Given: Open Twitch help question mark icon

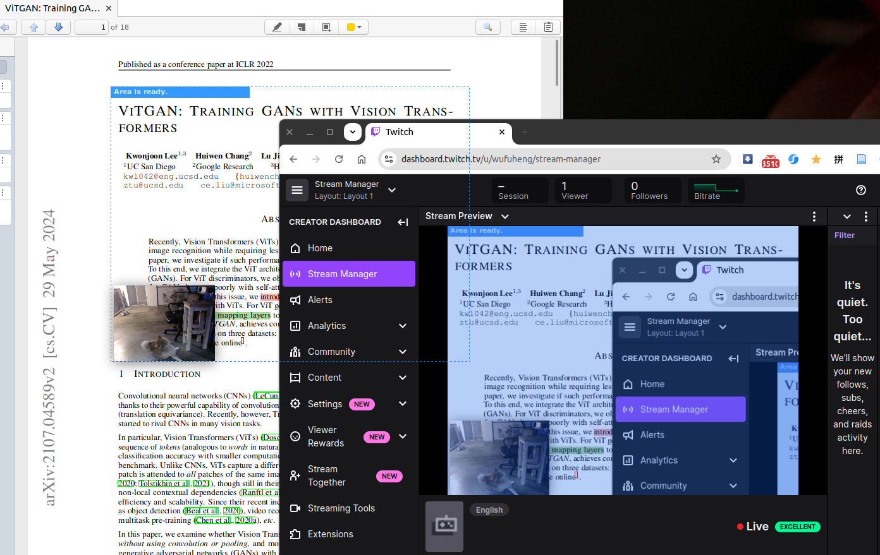Looking at the screenshot, I should click(861, 190).
